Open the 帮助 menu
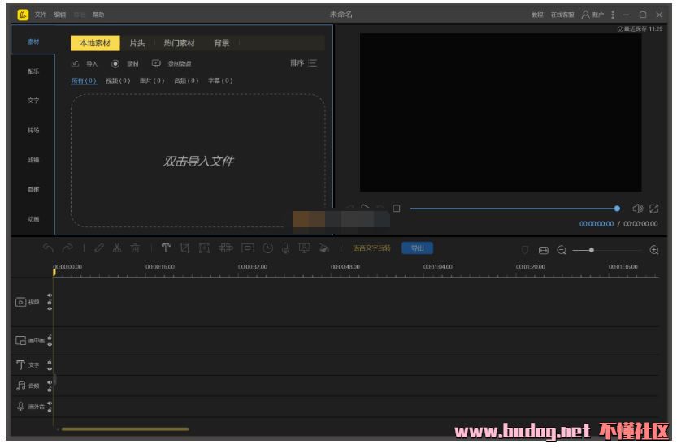 click(x=98, y=15)
